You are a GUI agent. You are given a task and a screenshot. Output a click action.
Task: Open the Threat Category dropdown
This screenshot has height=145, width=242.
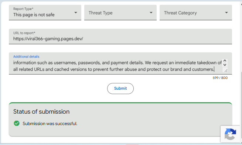pos(196,13)
